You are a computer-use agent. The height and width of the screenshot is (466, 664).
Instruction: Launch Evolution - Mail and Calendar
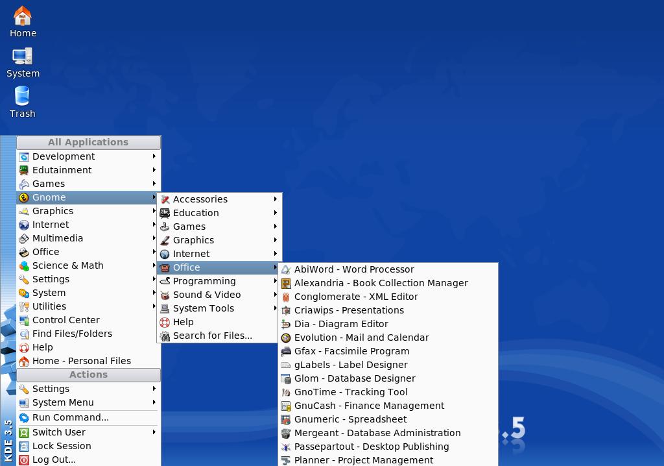388,337
